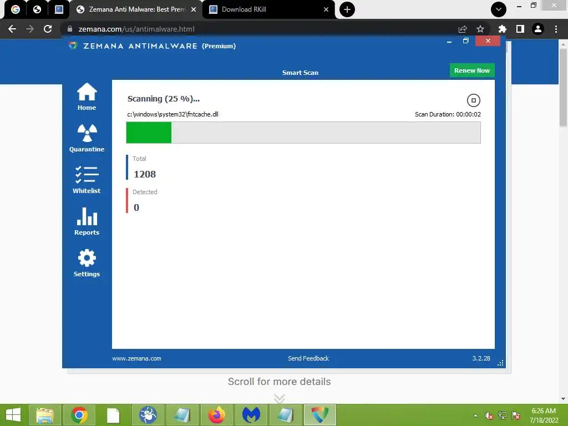Image resolution: width=568 pixels, height=426 pixels.
Task: Toggle the browser side panel
Action: click(520, 29)
